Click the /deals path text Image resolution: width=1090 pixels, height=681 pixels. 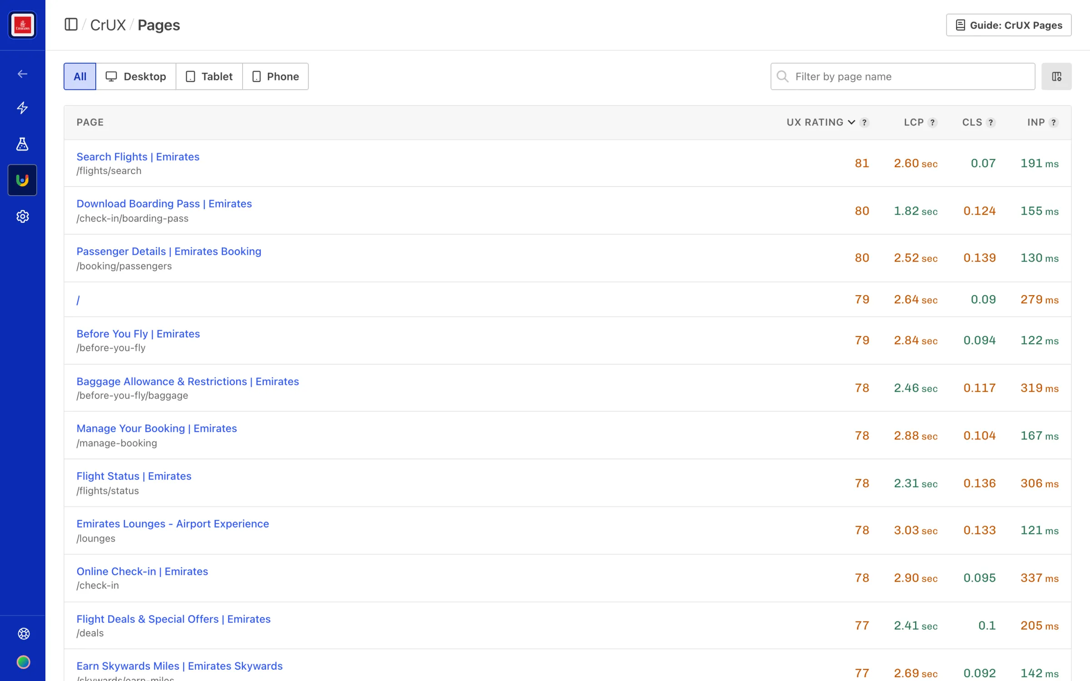pyautogui.click(x=90, y=633)
